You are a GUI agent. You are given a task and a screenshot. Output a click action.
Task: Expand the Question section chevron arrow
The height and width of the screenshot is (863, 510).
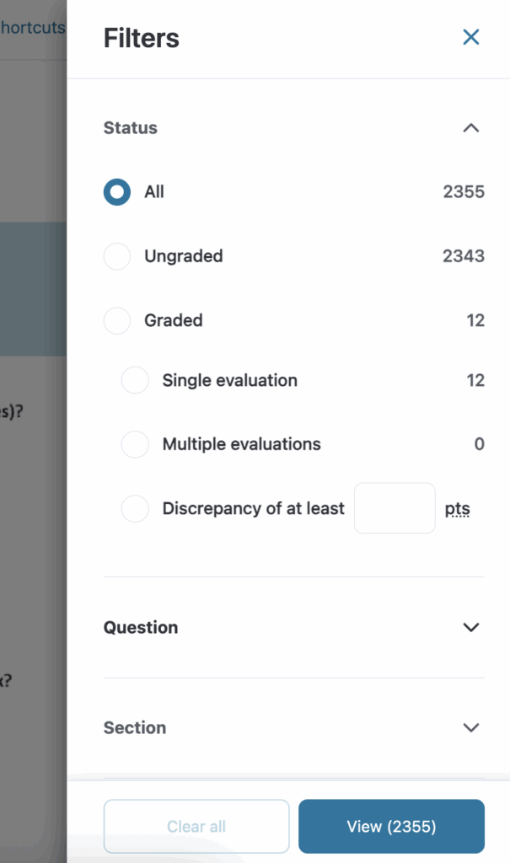coord(471,627)
